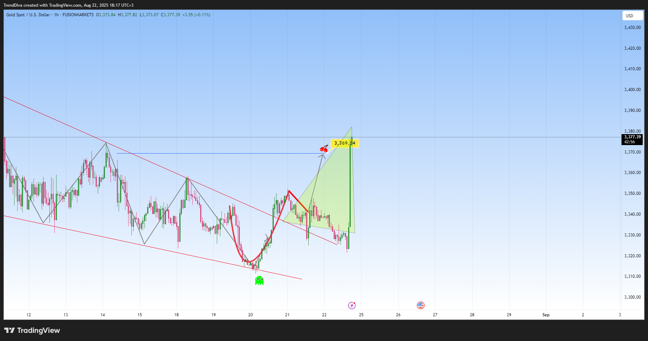
Task: Click the +3.55 (+0.11%) change value
Action: (196, 15)
